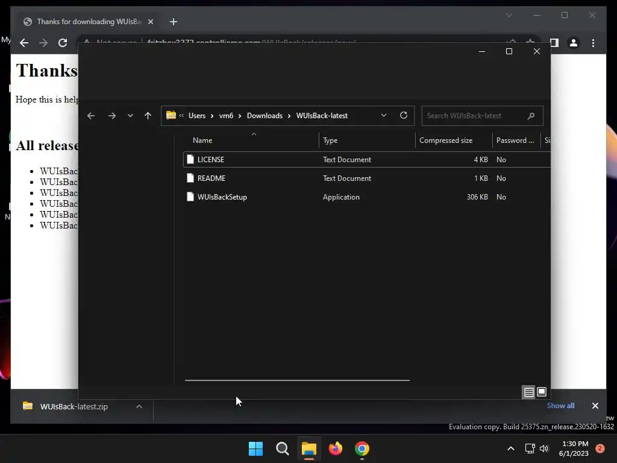Open network status in system tray
This screenshot has height=463, width=617.
tap(530, 449)
